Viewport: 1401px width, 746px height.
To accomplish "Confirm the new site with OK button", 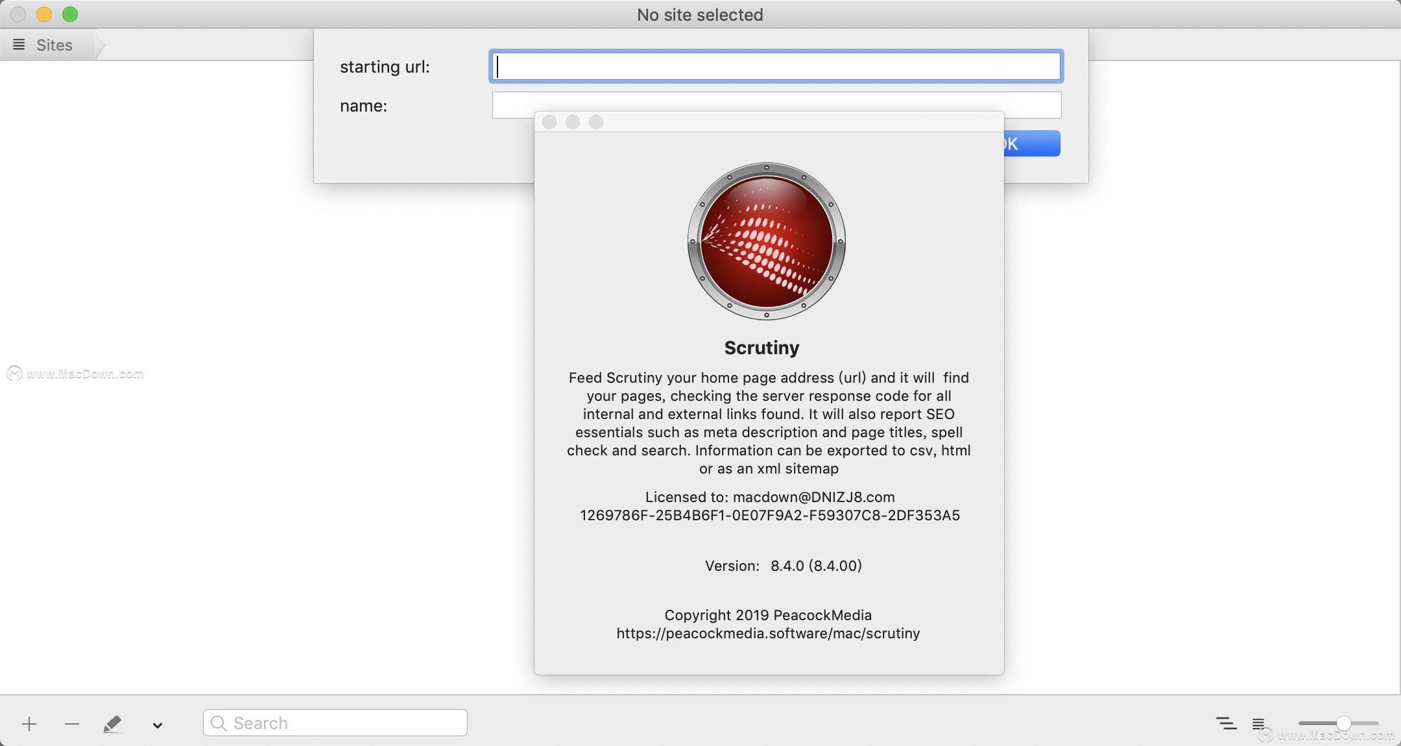I will coord(1032,143).
